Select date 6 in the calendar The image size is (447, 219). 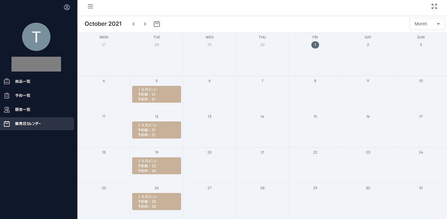point(210,81)
